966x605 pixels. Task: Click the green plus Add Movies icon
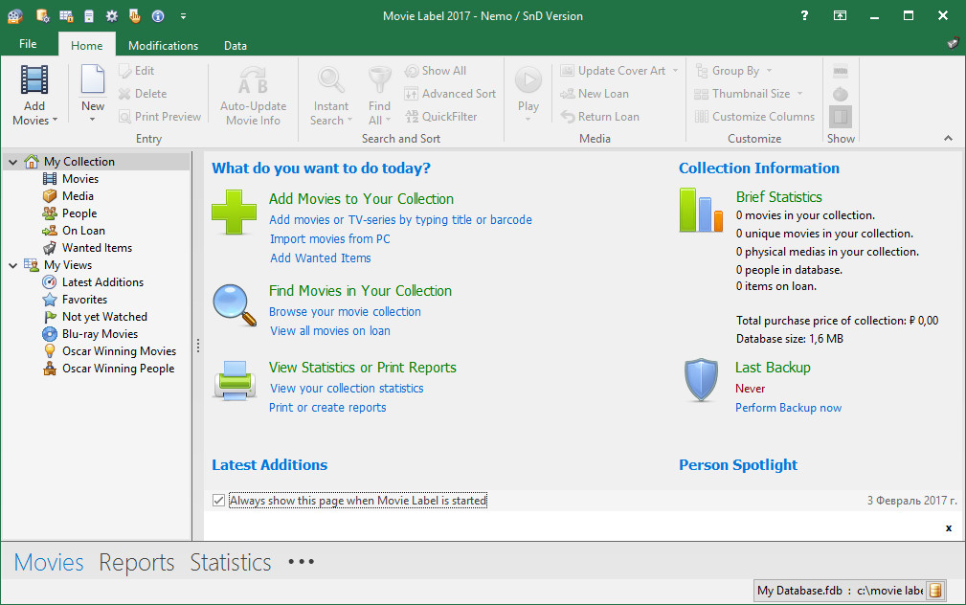coord(234,212)
